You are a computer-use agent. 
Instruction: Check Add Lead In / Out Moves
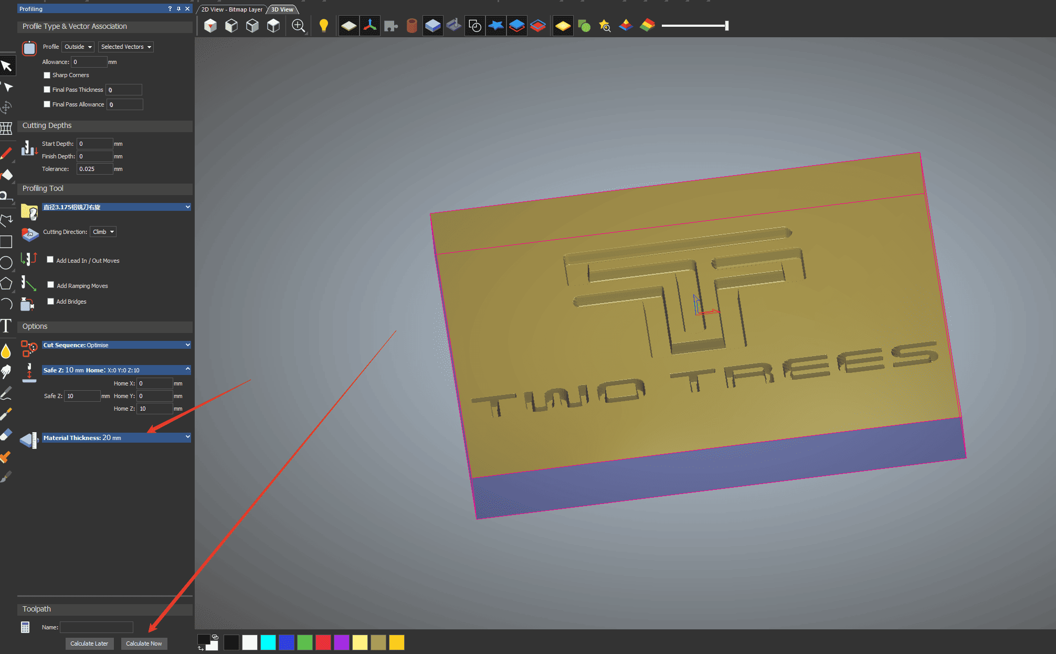pos(50,260)
